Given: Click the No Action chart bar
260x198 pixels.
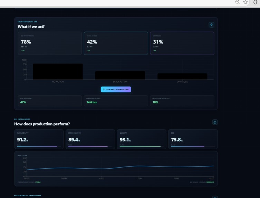Looking at the screenshot, I should pos(58,72).
